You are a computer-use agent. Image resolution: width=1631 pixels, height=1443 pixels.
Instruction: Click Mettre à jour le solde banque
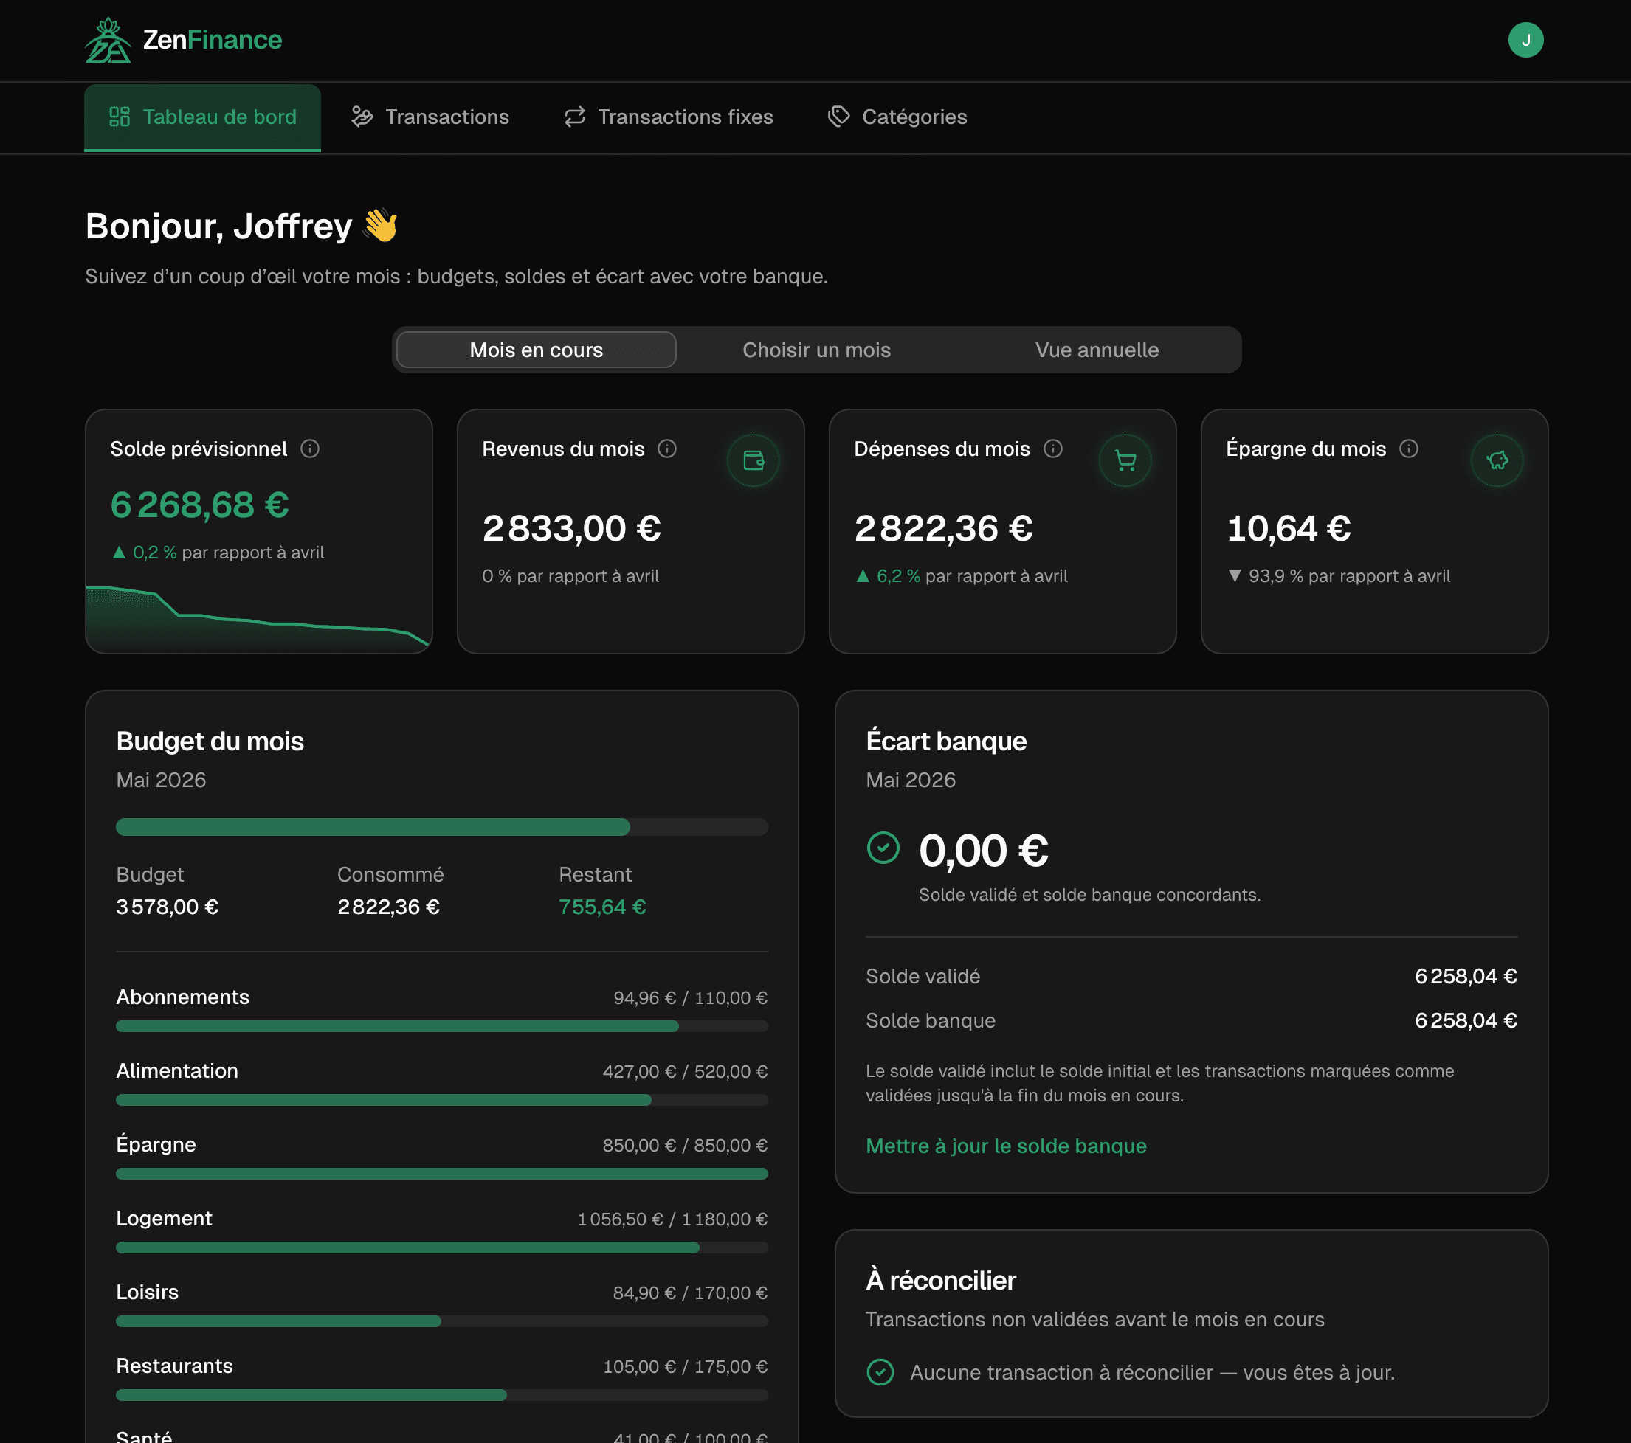(1005, 1146)
